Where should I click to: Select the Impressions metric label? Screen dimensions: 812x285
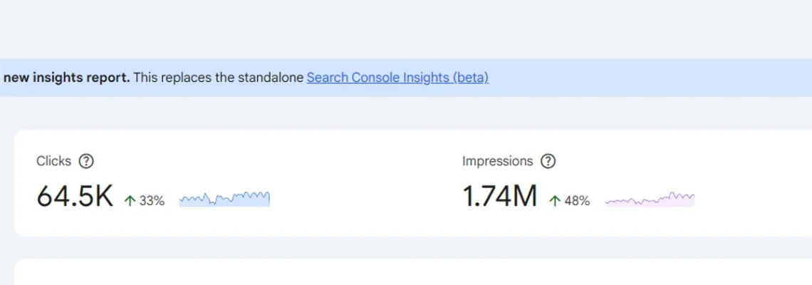tap(497, 161)
